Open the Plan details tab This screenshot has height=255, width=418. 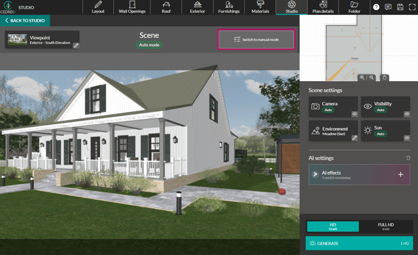[x=323, y=7]
